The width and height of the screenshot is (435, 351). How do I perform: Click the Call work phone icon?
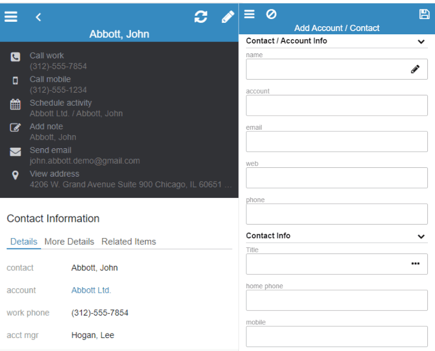(x=15, y=57)
